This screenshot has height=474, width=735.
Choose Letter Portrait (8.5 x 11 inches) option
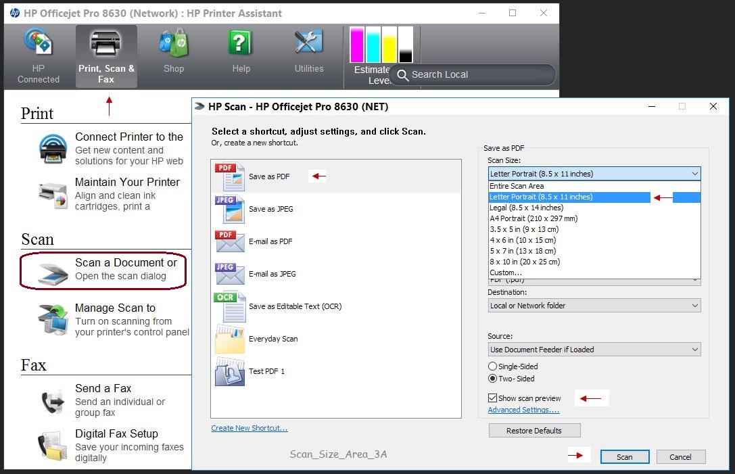tap(594, 197)
